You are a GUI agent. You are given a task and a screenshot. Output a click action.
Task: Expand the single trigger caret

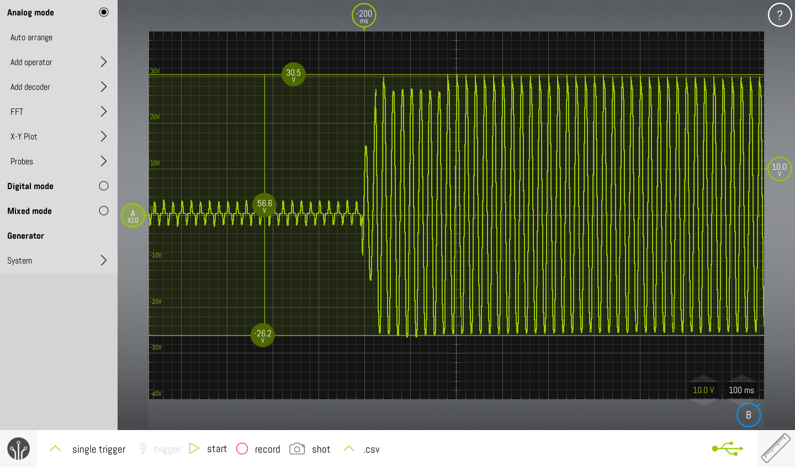pos(55,448)
